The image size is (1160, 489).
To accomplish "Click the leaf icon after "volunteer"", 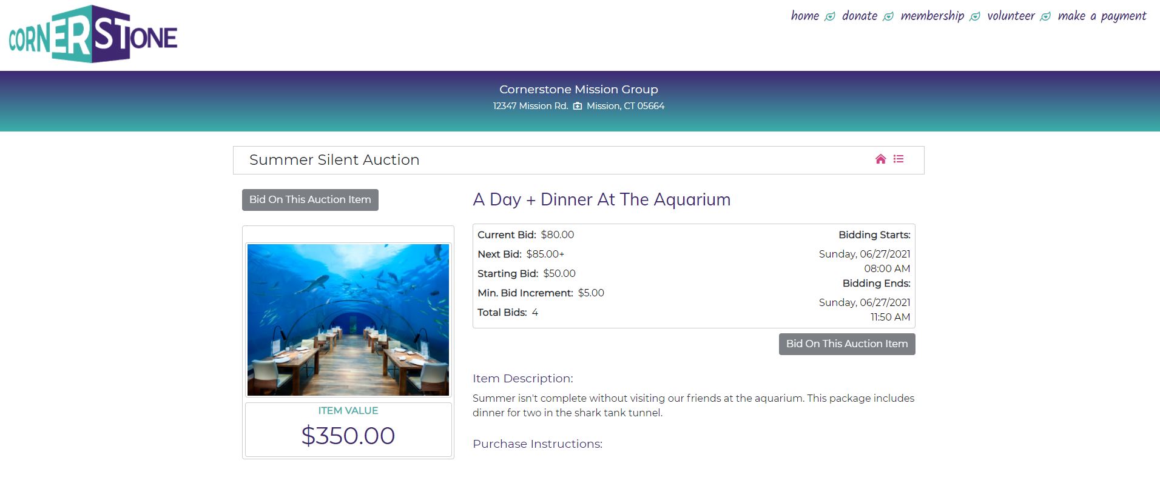I will tap(1045, 17).
